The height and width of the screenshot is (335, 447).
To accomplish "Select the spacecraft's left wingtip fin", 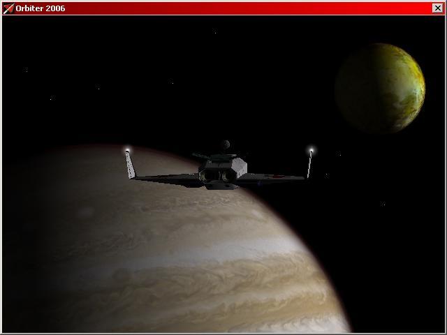I will click(x=131, y=165).
